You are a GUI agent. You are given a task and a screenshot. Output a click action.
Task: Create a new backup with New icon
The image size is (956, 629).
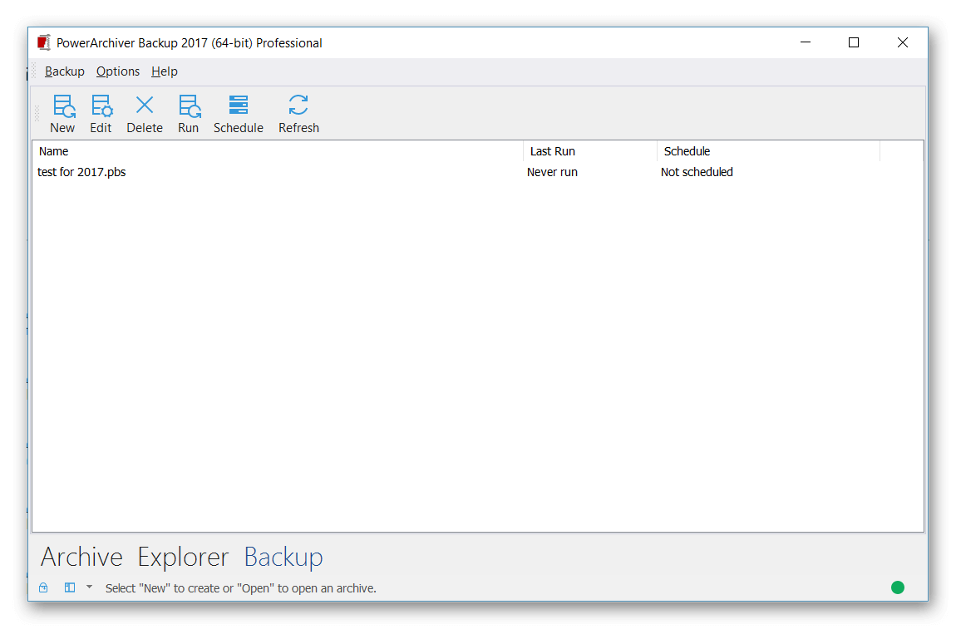tap(62, 114)
